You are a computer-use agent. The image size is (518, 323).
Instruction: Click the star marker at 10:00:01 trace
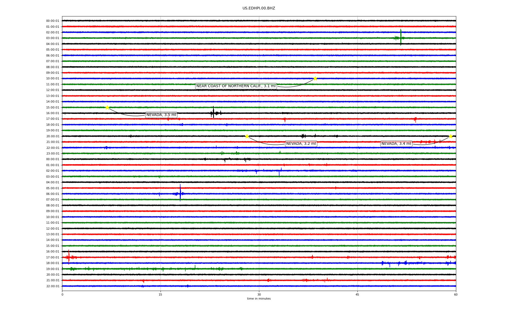(315, 78)
